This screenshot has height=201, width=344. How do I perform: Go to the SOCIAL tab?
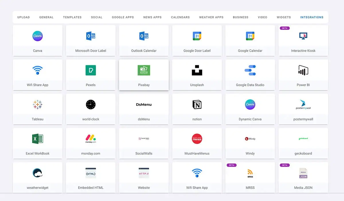(x=97, y=17)
